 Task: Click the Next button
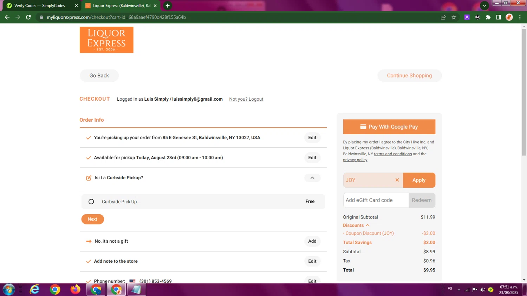coord(92,219)
